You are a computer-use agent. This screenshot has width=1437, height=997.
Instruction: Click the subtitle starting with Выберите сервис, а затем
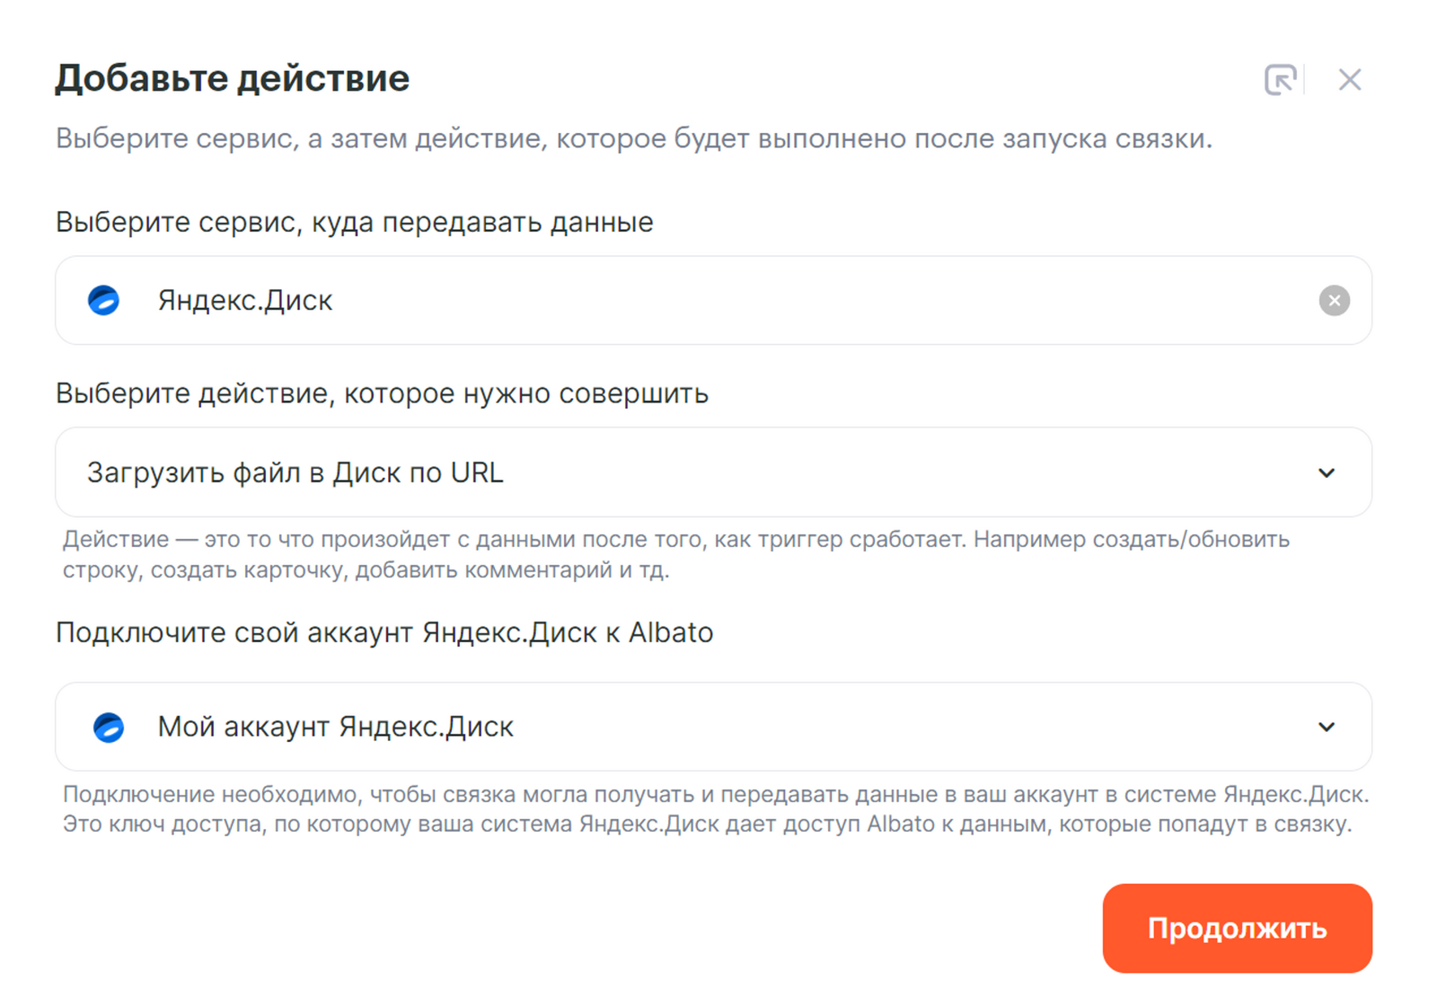pyautogui.click(x=633, y=139)
